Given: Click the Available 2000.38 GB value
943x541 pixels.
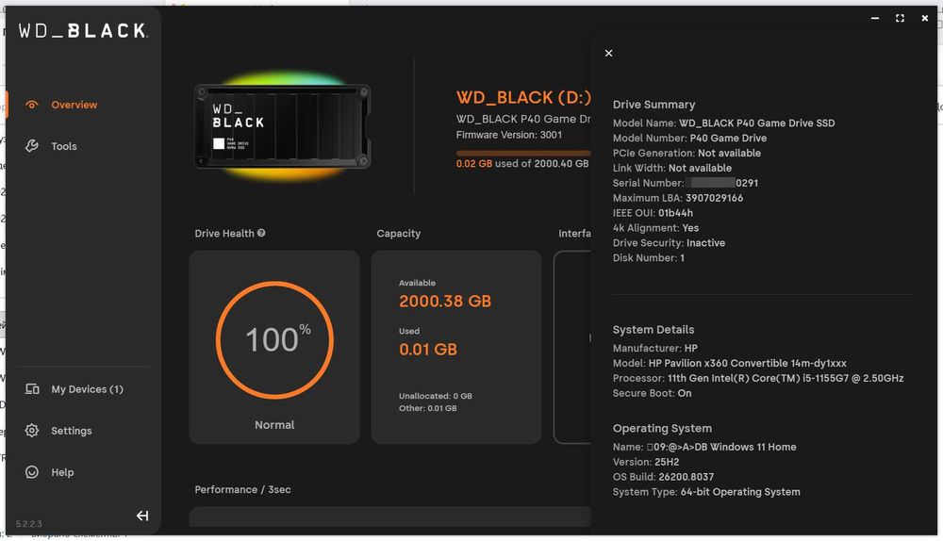Looking at the screenshot, I should (445, 302).
